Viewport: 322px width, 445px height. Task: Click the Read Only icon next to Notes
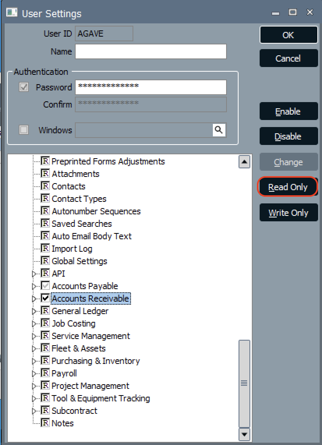(x=45, y=423)
